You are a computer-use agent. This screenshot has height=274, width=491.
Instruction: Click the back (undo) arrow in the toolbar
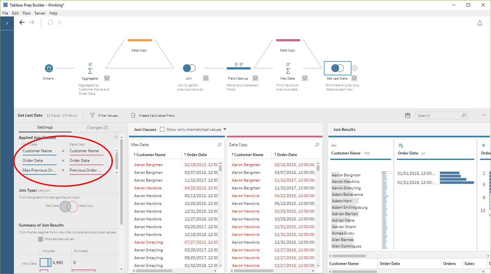click(x=22, y=22)
